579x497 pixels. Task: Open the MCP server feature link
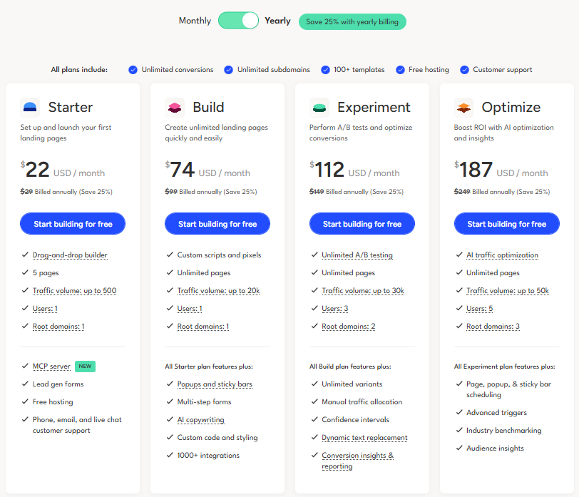(51, 367)
